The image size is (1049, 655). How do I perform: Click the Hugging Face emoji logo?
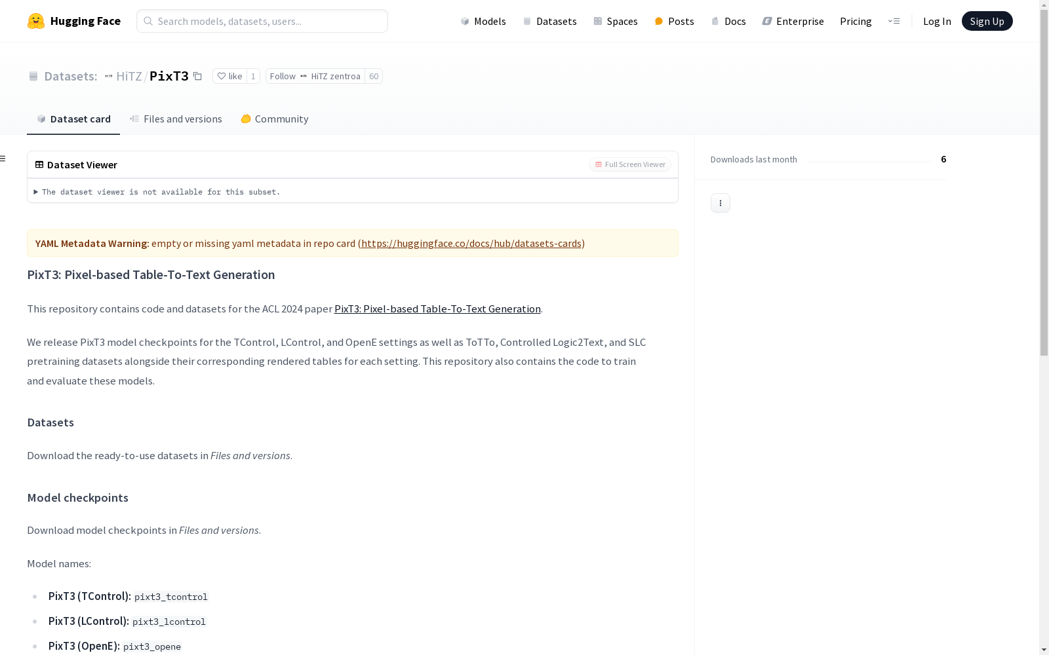(36, 21)
